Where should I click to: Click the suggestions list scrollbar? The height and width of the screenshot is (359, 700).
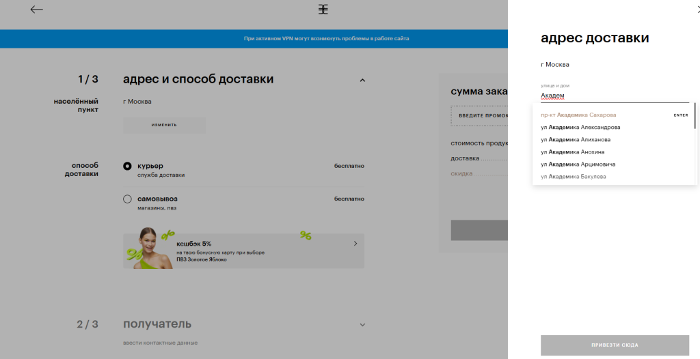(695, 116)
